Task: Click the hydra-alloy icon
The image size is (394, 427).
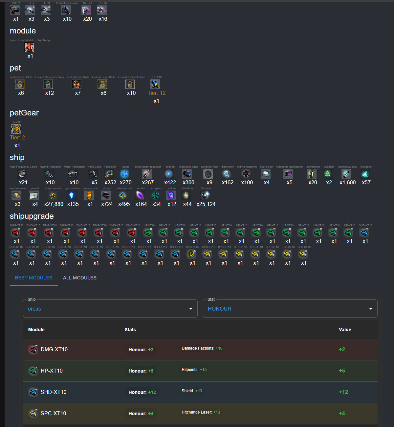Action: (266, 174)
